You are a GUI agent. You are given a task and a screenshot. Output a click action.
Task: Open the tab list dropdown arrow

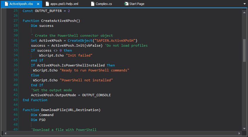244,4
